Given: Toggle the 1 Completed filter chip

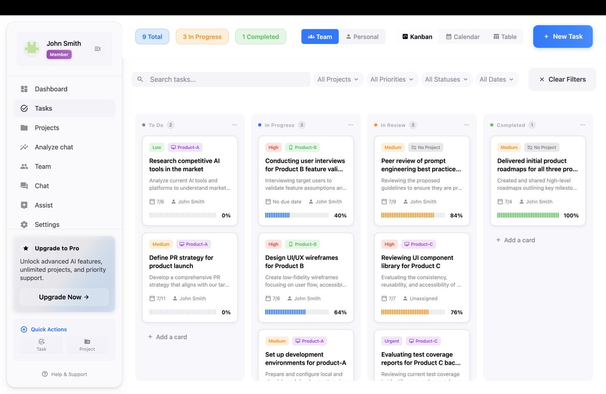Looking at the screenshot, I should [261, 36].
